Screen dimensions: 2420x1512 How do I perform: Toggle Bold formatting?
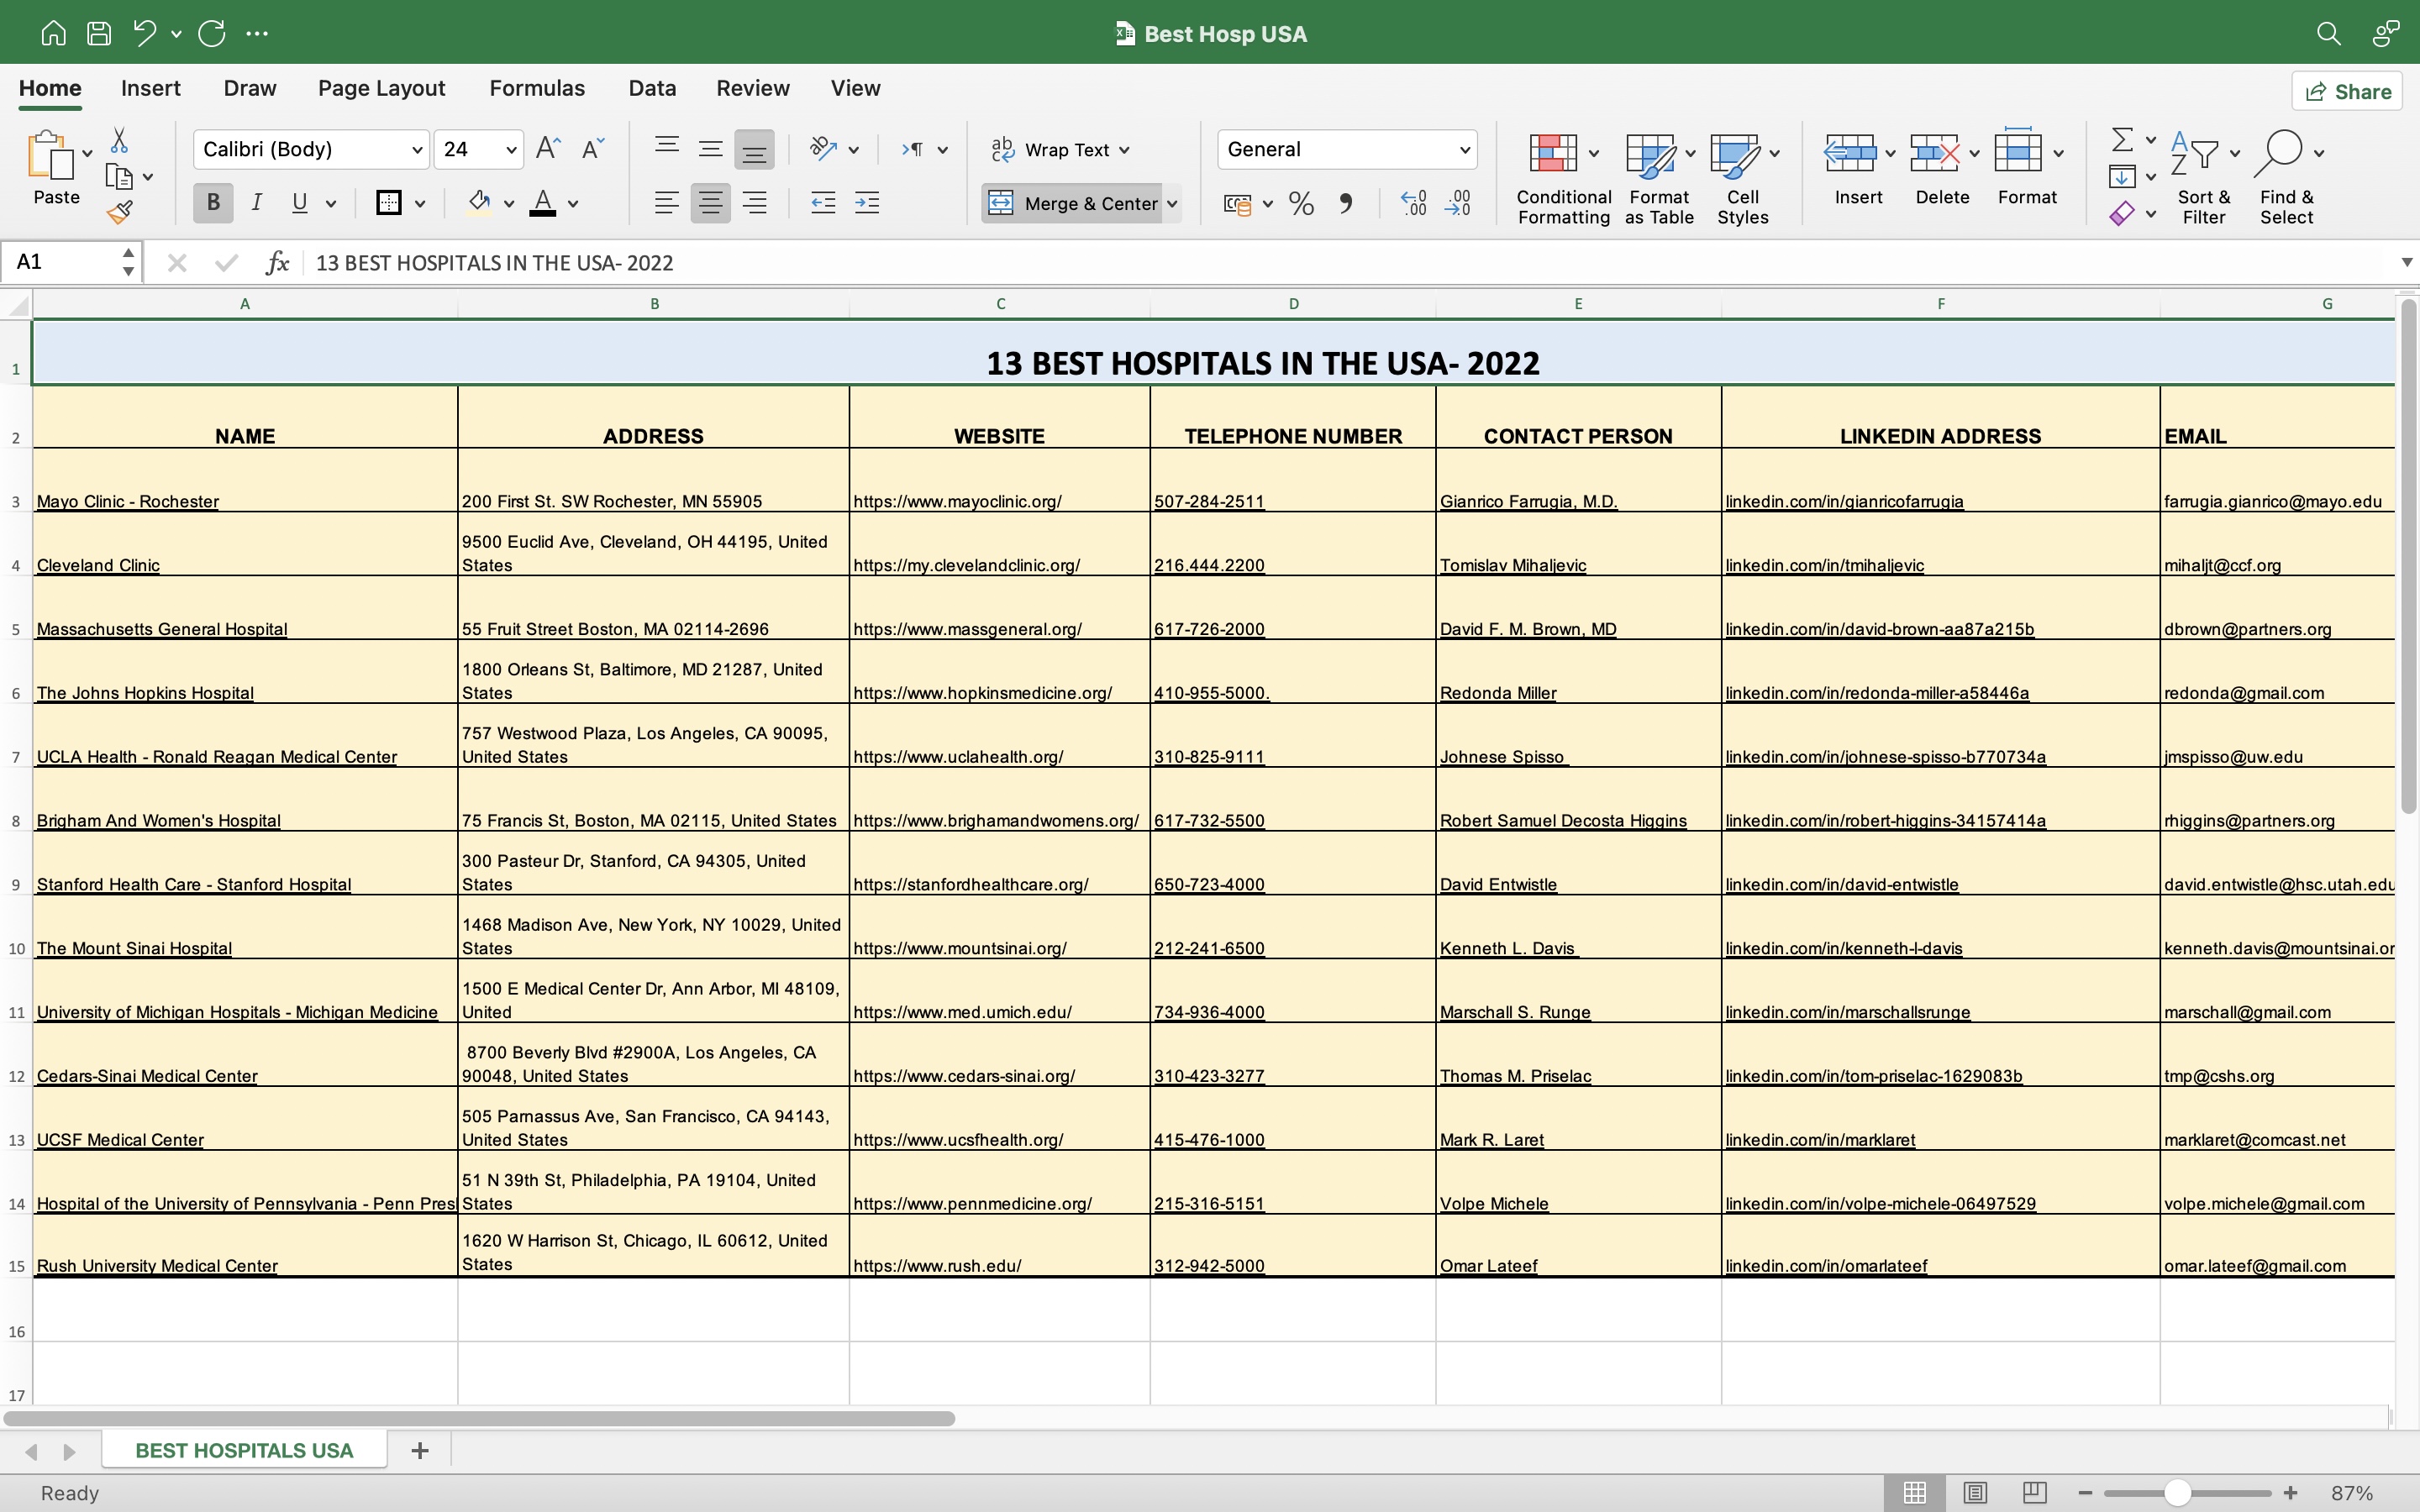pos(213,203)
